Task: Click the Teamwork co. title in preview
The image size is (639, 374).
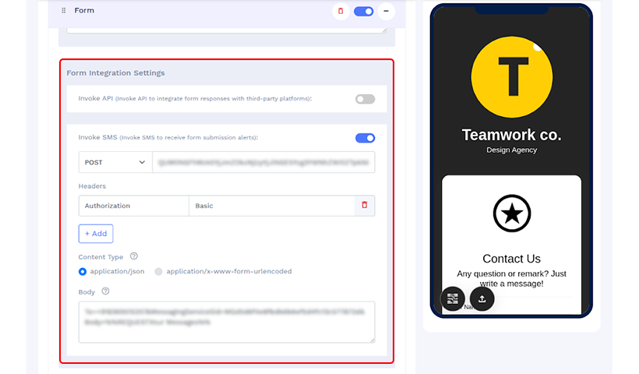Action: [511, 135]
